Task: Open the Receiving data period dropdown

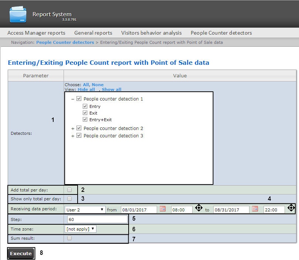Action: [x=85, y=210]
